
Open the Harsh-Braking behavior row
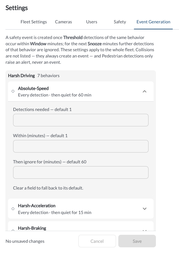[x=81, y=226]
